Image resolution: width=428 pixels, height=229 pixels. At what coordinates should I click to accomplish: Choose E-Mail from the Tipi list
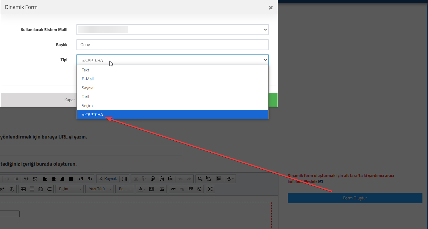tap(172, 79)
